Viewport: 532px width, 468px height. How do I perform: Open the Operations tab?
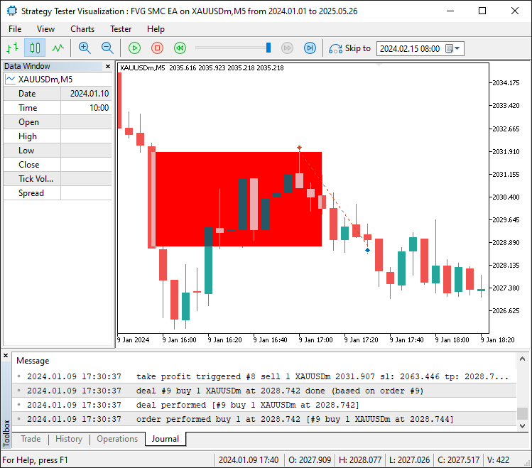(117, 439)
